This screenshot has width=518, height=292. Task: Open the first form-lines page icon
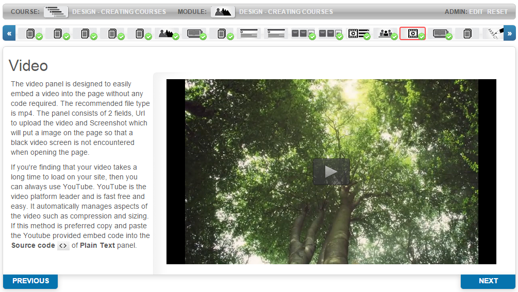pos(249,33)
